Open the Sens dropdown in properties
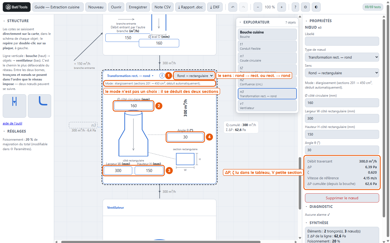The height and width of the screenshot is (243, 390). coord(342,73)
